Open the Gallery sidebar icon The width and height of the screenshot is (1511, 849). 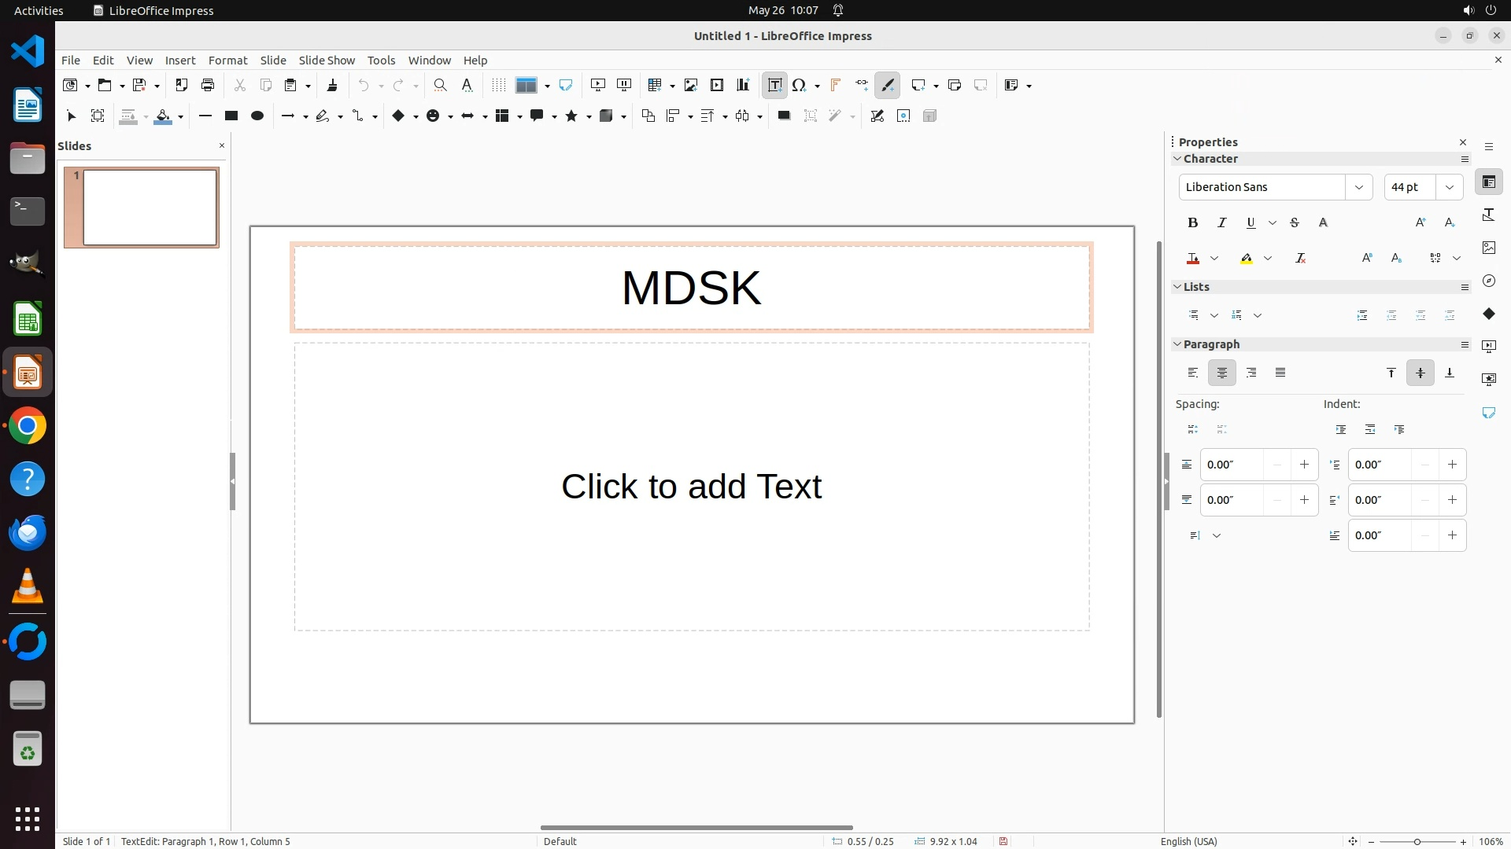(x=1488, y=248)
